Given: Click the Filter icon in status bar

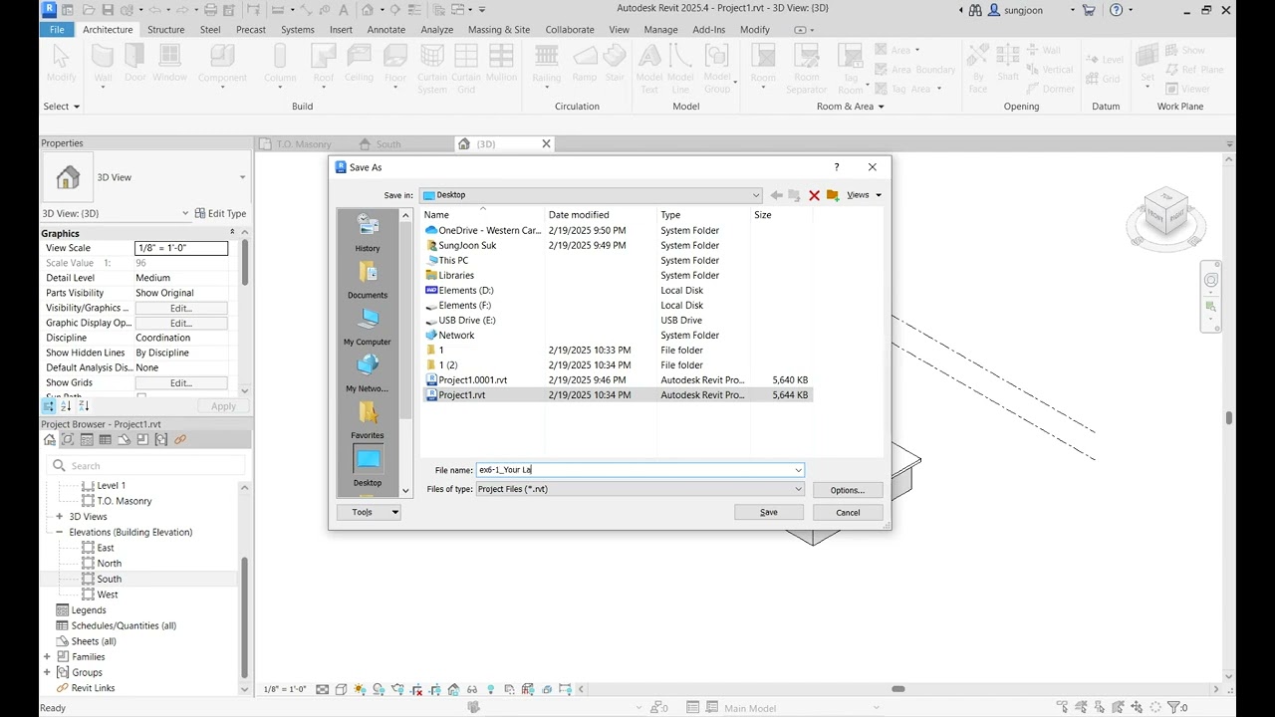Looking at the screenshot, I should [x=1173, y=708].
